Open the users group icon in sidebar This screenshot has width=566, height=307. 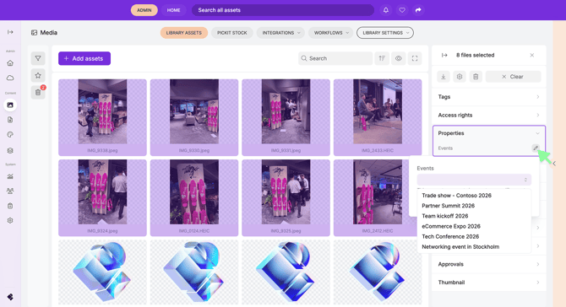click(x=10, y=191)
